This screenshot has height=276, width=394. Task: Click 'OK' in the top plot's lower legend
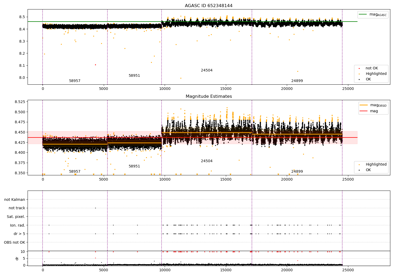click(x=368, y=79)
